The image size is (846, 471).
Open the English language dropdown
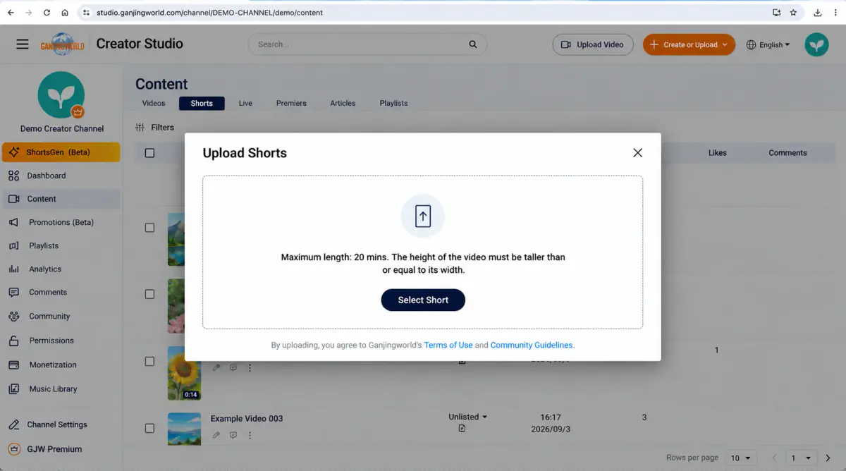(768, 44)
